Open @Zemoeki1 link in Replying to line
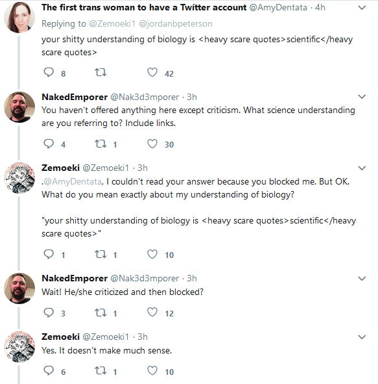The image size is (378, 384). click(x=112, y=24)
